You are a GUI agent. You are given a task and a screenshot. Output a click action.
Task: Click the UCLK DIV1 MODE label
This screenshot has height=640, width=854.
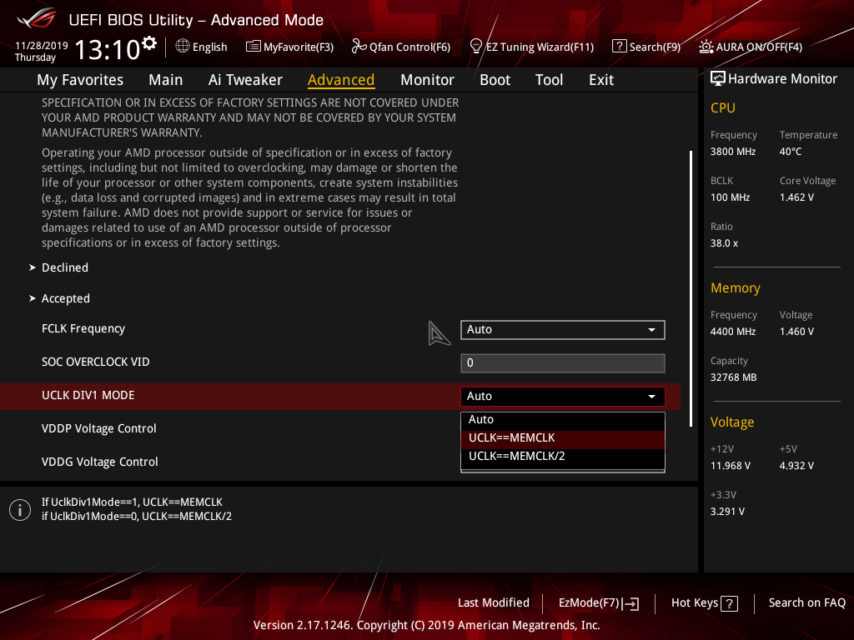88,395
